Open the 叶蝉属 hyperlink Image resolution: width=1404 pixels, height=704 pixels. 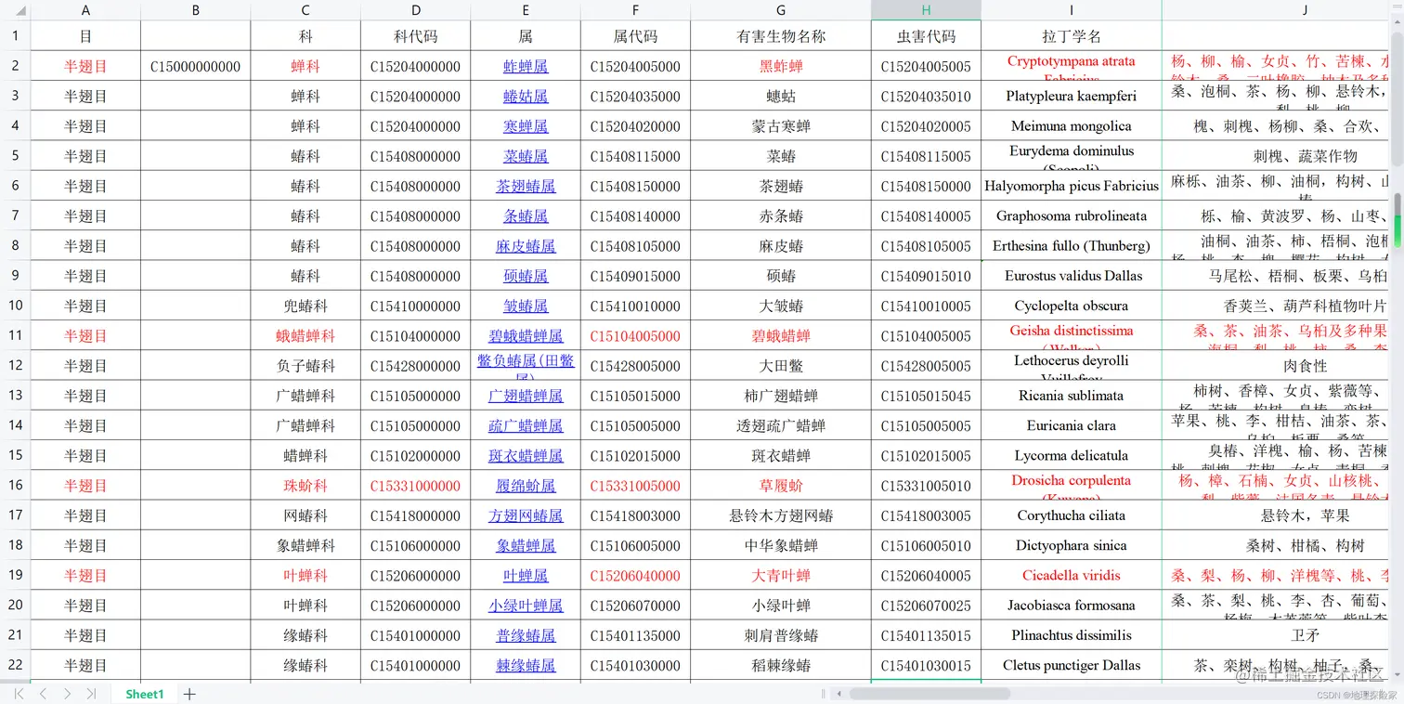pos(526,575)
